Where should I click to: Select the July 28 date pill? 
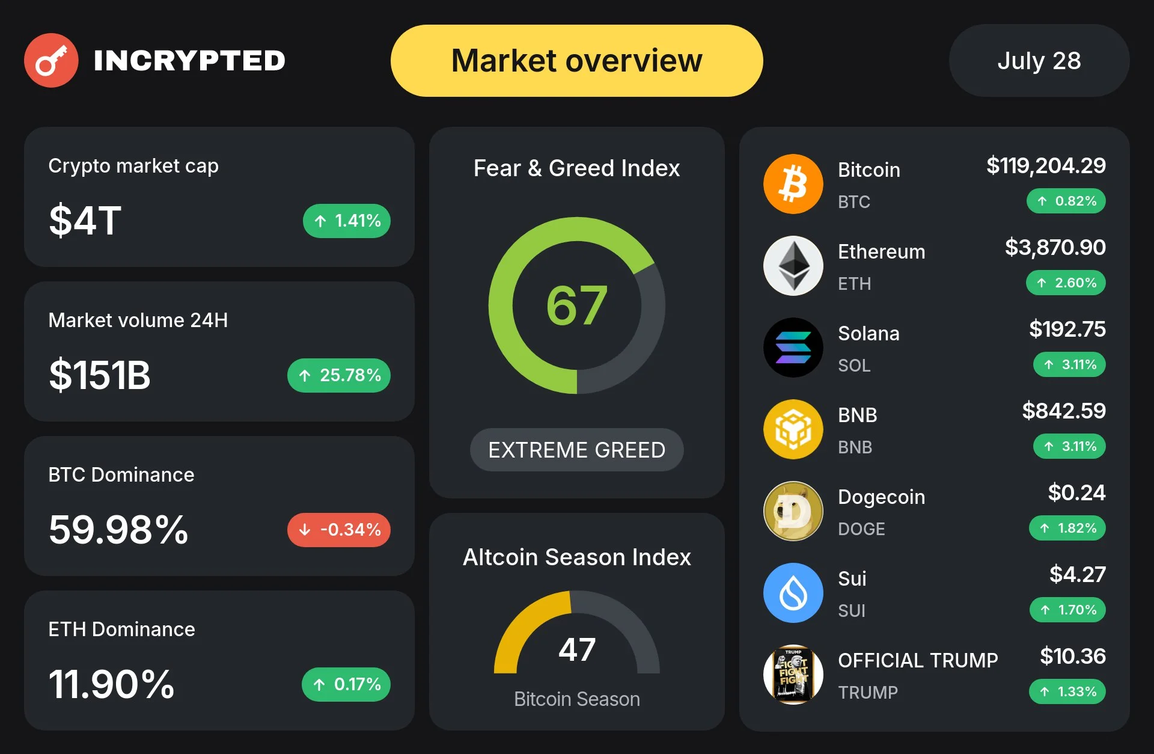1039,61
